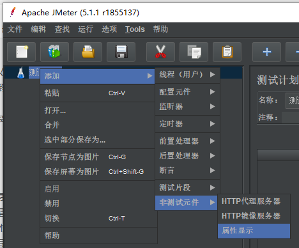The image size is (299, 248).
Task: Click the New test plan toolbar icon
Action: point(21,52)
